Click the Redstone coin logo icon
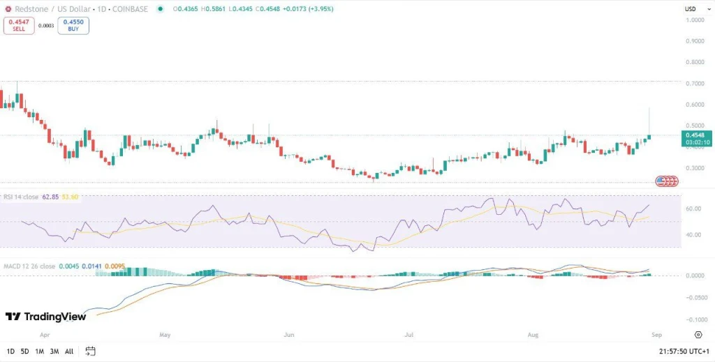 tap(8, 8)
